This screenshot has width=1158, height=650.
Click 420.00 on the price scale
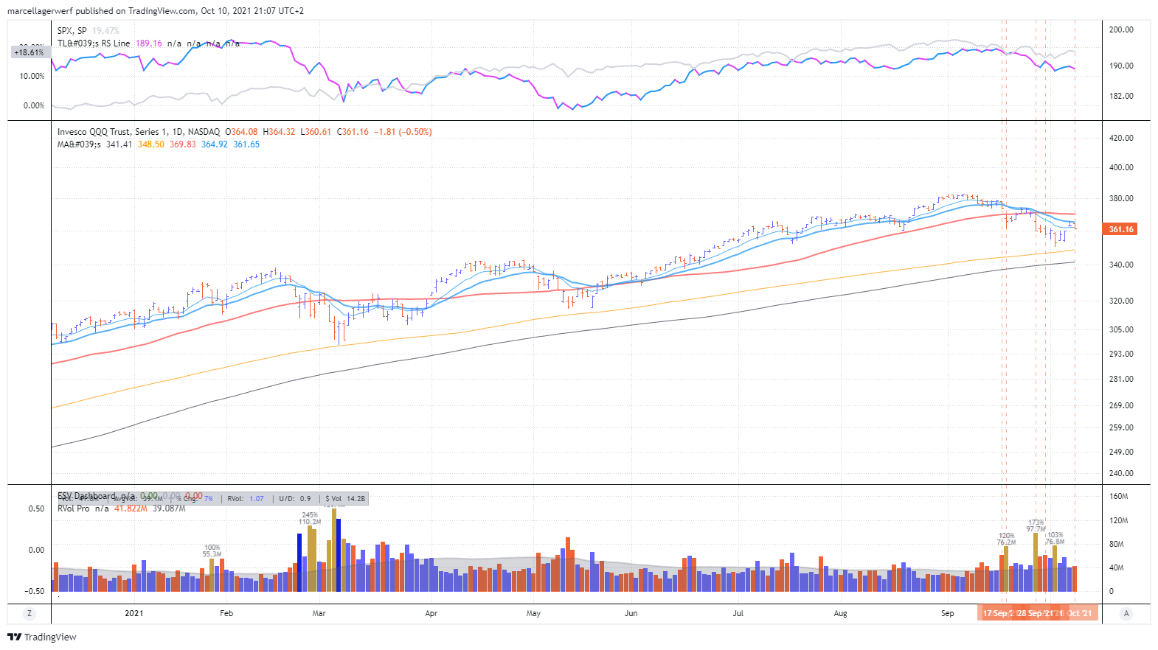tap(1121, 138)
